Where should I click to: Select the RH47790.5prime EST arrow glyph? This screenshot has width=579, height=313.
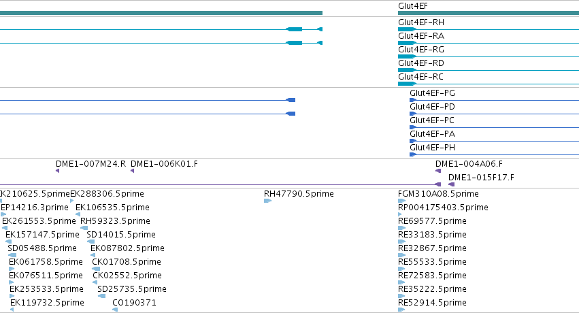[x=267, y=201]
